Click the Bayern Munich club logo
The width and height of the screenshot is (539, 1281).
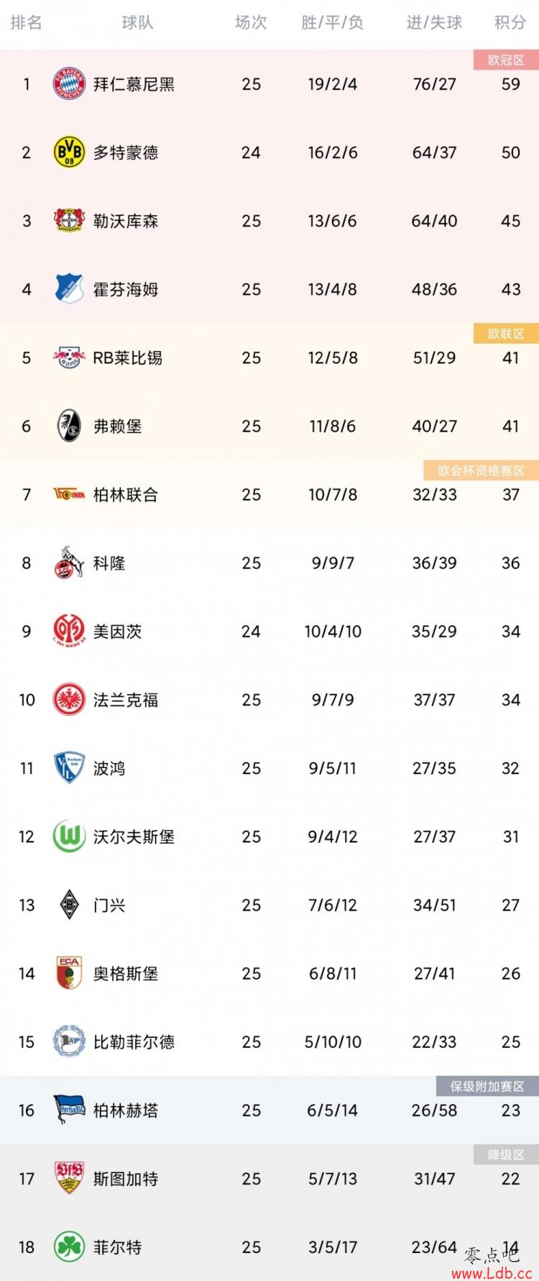coord(69,84)
